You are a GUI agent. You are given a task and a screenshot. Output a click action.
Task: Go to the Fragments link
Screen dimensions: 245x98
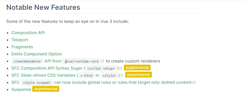[x=22, y=47]
